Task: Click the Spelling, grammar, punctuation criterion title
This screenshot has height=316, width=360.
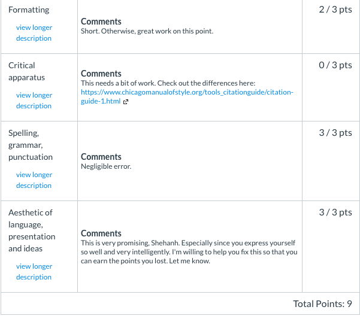Action: [x=31, y=145]
